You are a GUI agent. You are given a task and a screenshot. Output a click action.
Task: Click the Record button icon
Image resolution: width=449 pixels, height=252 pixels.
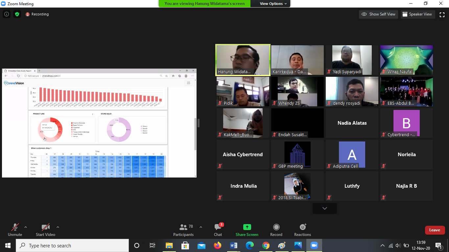pos(276,227)
